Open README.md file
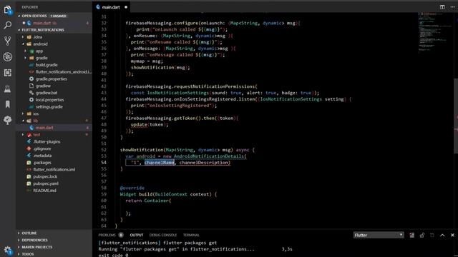458x257 pixels. coord(44,191)
